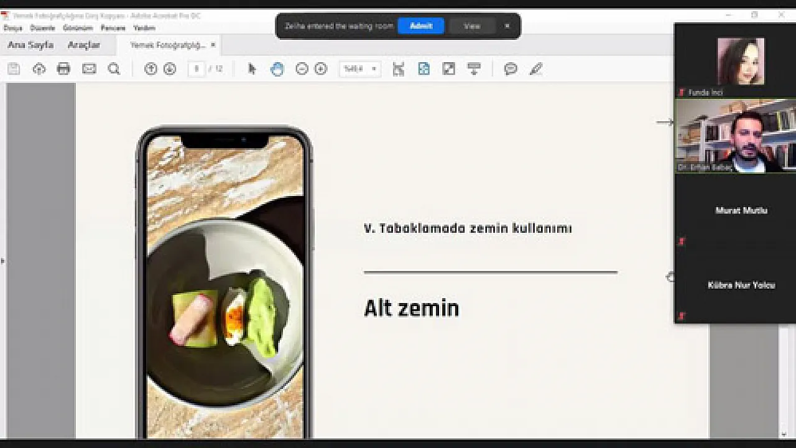Open the Find text magnifier icon
This screenshot has width=796, height=448.
click(114, 69)
